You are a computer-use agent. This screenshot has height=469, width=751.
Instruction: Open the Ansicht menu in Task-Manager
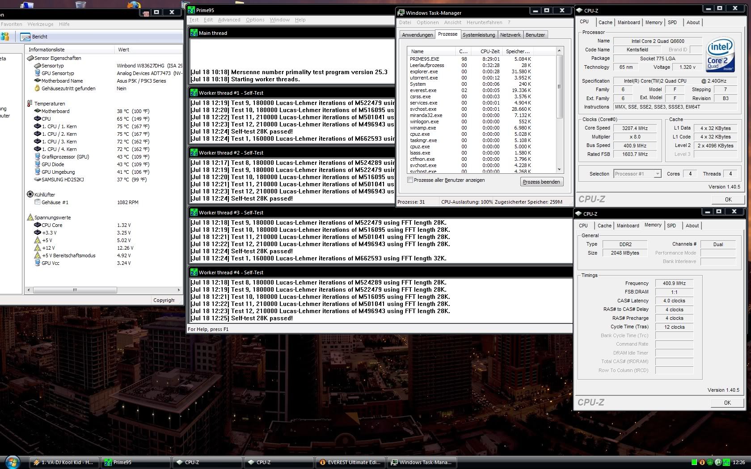[x=452, y=22]
